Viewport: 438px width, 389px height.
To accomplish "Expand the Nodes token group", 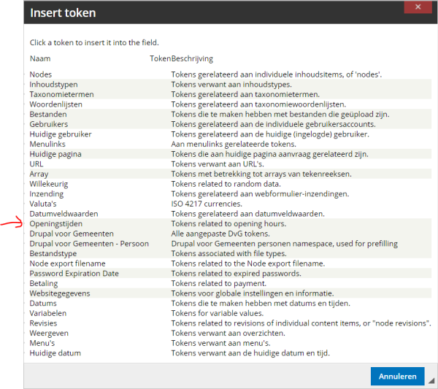I will [x=41, y=74].
